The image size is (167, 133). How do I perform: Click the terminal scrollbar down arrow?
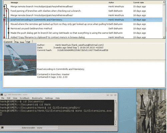[x=115, y=124]
